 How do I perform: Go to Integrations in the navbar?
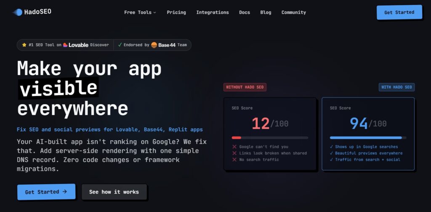[213, 12]
